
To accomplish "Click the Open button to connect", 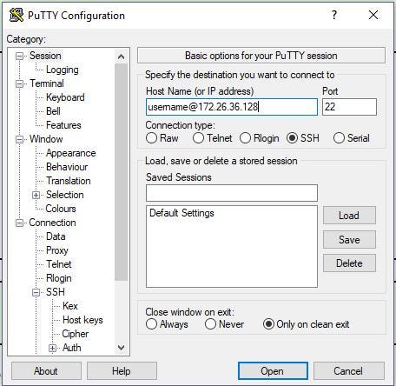I will [273, 371].
